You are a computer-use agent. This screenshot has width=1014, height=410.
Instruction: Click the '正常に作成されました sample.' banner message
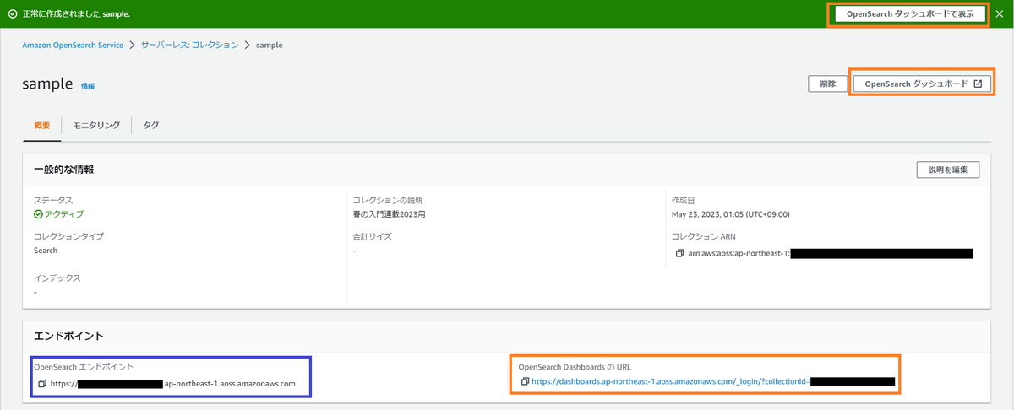pos(76,14)
